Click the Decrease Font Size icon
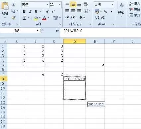 [53, 12]
